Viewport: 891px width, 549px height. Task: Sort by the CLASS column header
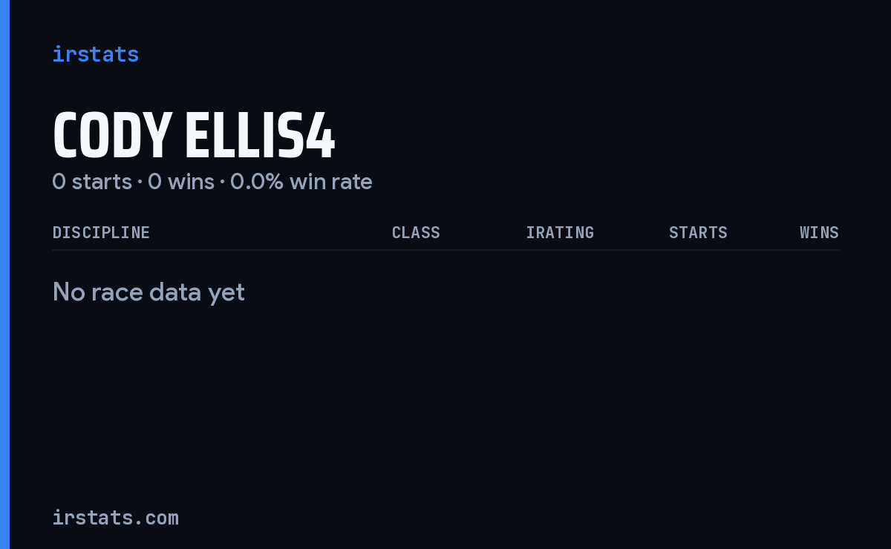pos(416,232)
